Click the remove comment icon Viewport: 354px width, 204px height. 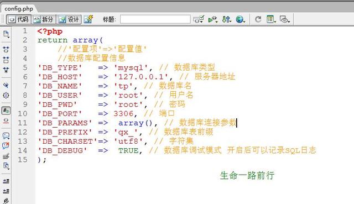point(6,145)
